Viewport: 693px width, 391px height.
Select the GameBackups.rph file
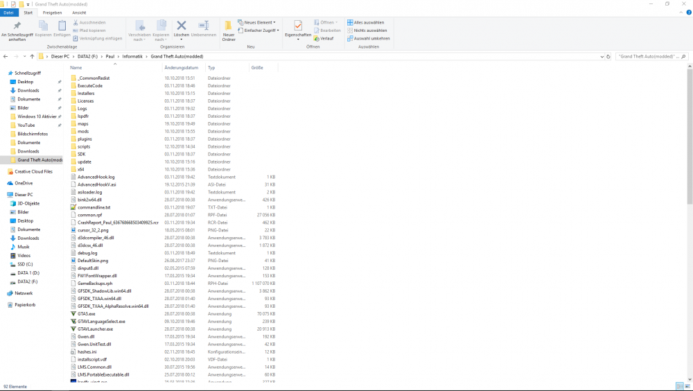click(95, 284)
